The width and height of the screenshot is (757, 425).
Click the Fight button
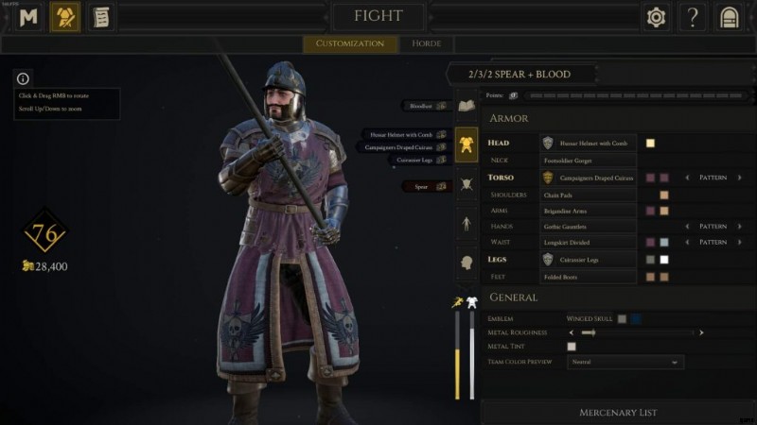[x=378, y=16]
